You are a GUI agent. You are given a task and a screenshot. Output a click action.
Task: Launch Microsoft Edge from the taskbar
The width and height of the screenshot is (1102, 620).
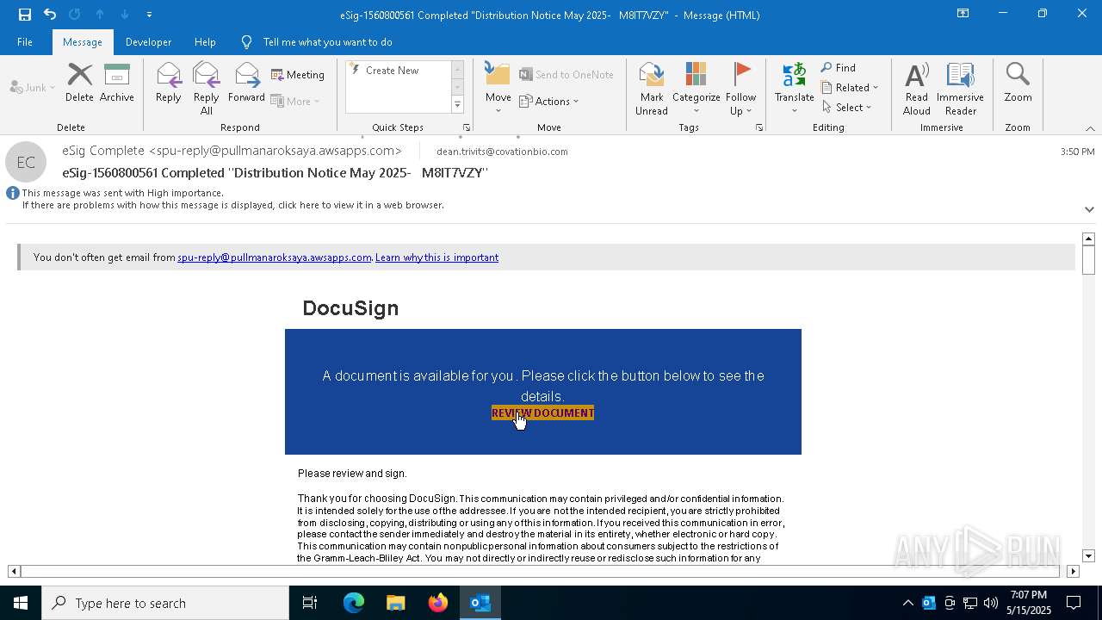click(x=354, y=603)
